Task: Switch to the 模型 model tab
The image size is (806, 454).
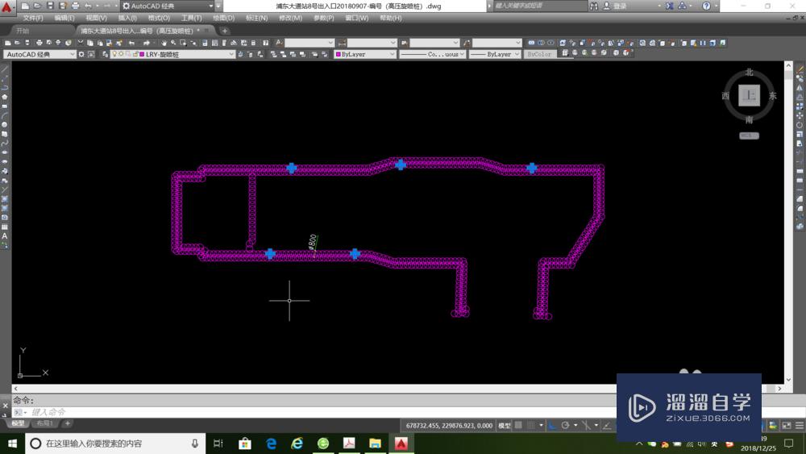Action: (x=18, y=423)
